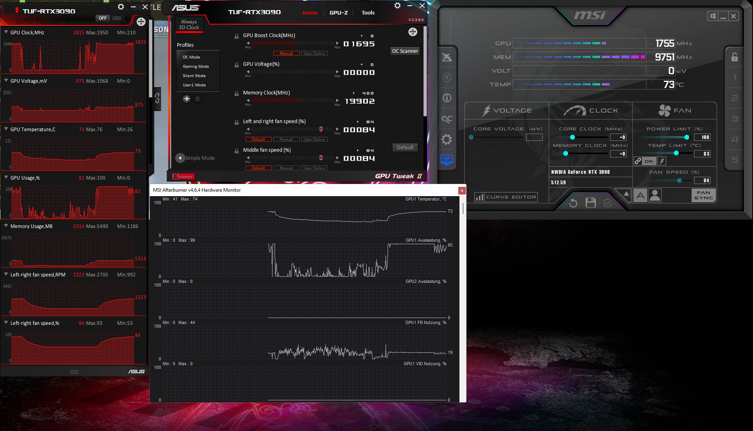Select OC Mode profile
Screen dimensions: 753x431
[x=191, y=57]
